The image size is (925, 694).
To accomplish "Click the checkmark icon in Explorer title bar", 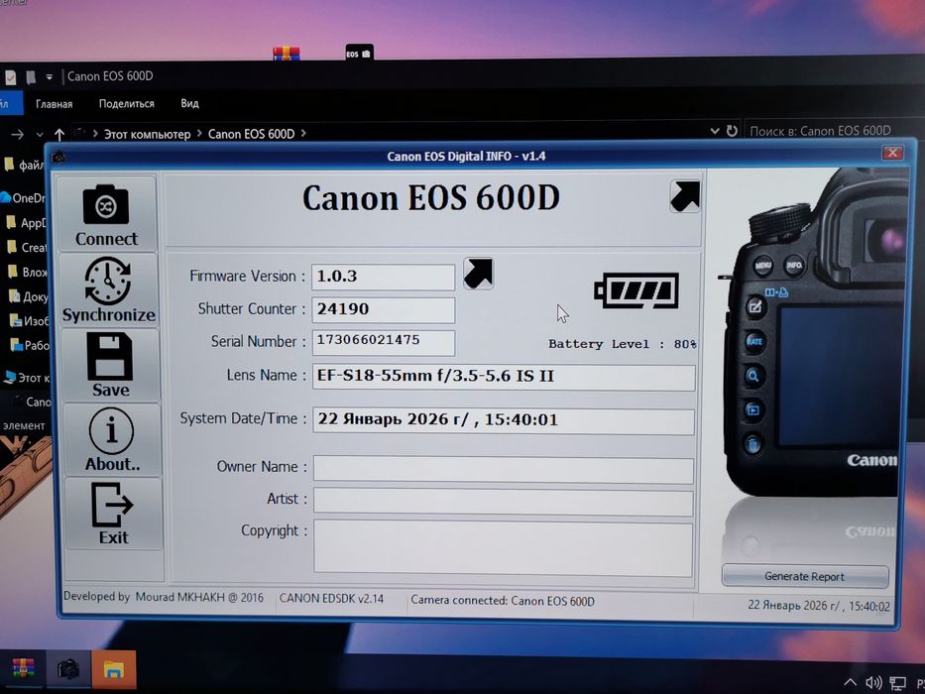I will click(11, 76).
